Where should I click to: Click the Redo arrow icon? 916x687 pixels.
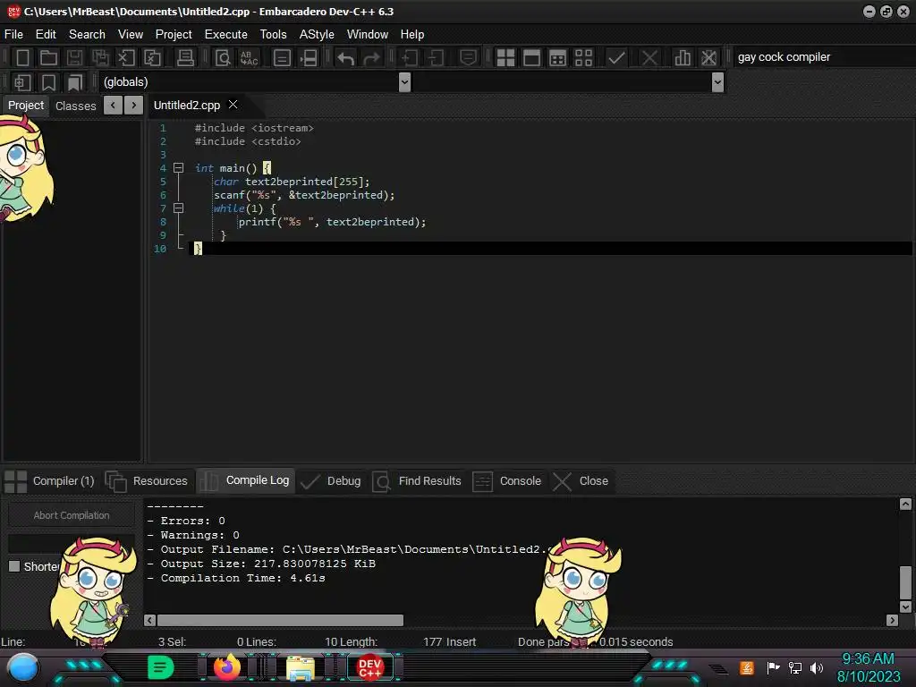click(x=371, y=58)
